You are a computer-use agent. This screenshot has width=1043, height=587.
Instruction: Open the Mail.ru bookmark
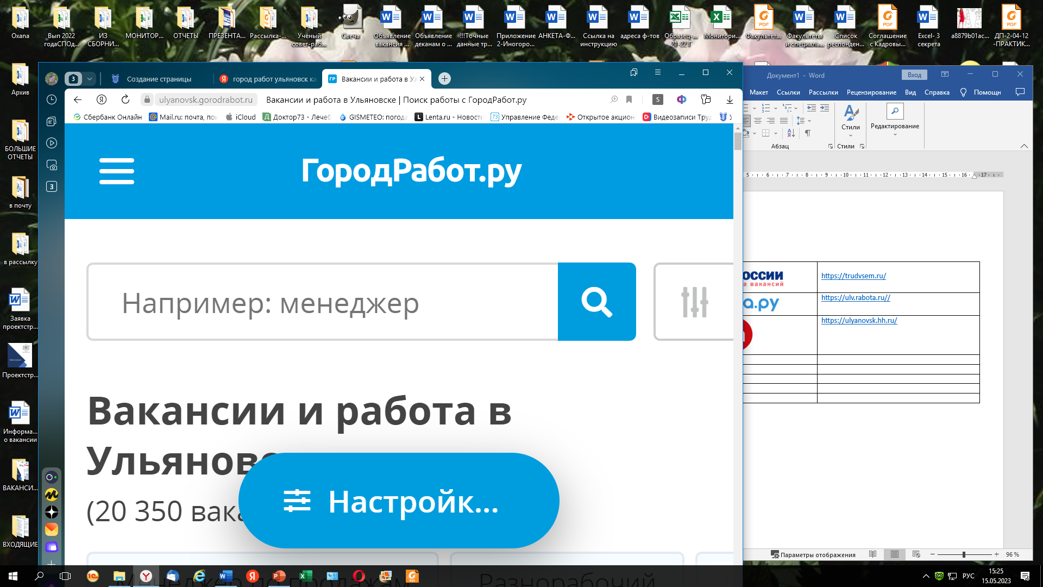pos(183,117)
